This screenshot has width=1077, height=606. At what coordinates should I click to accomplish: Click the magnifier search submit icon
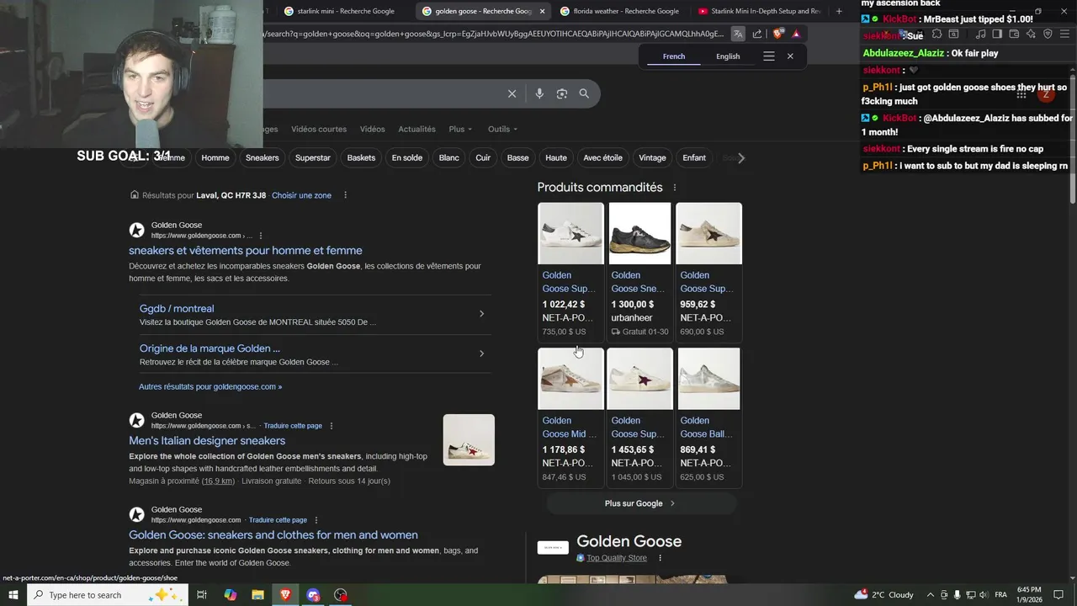tap(584, 93)
